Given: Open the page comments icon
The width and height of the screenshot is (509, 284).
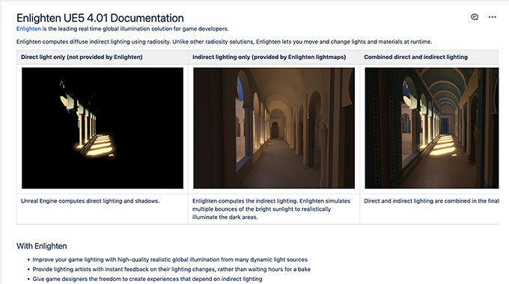Looking at the screenshot, I should click(x=475, y=17).
